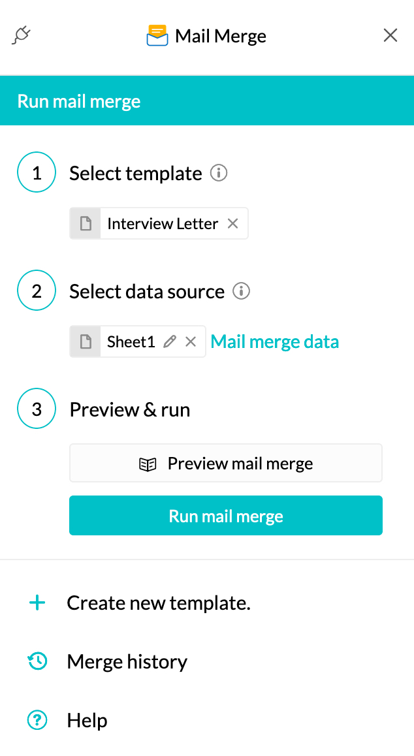This screenshot has height=756, width=414.
Task: Close the Mail Merge panel
Action: tap(390, 35)
